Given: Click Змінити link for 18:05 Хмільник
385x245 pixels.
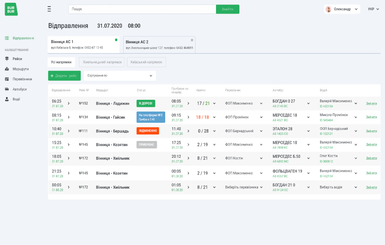Looking at the screenshot, I should 371,158.
